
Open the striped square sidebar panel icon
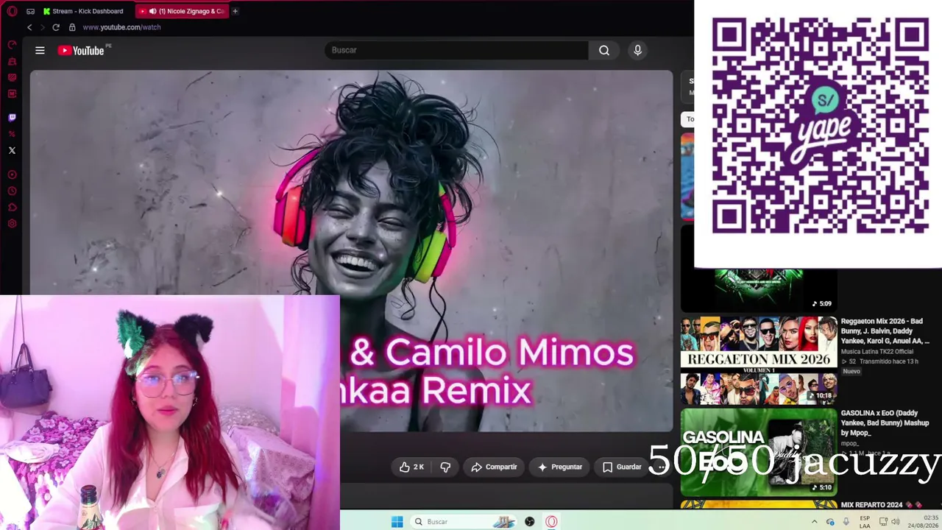coord(12,77)
